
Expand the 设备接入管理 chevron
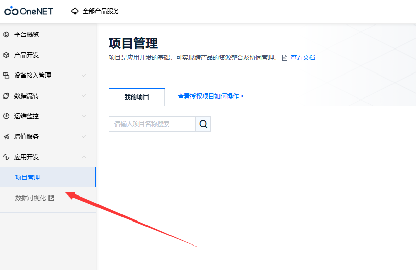[x=84, y=76]
